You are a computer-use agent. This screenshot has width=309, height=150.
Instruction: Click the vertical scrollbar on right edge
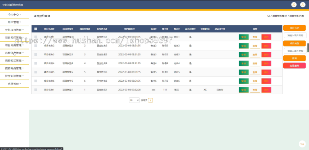308,47
